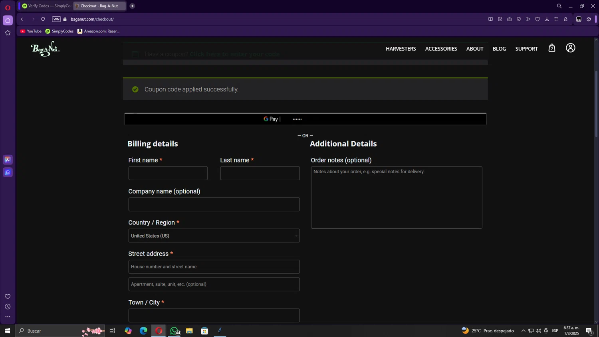Screen dimensions: 599x337
Task: Open the easy setup menu icon
Action: (556, 19)
